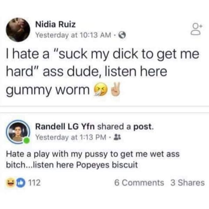The image size is (209, 209).
Task: Click Nidia Ruiz's post text
Action: click(103, 72)
